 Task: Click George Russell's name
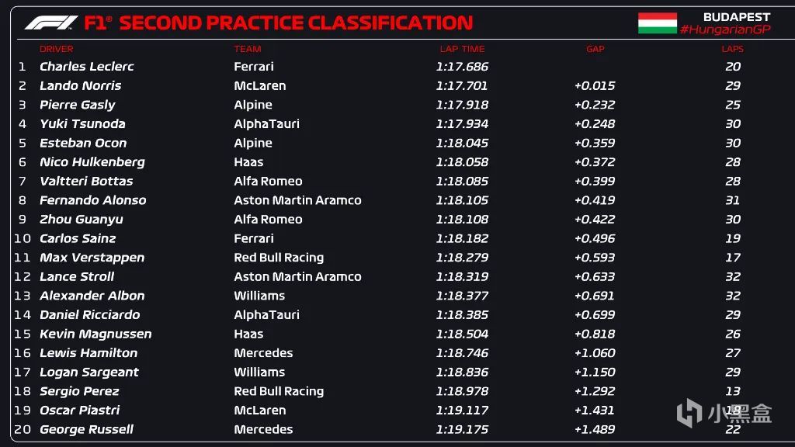click(87, 429)
